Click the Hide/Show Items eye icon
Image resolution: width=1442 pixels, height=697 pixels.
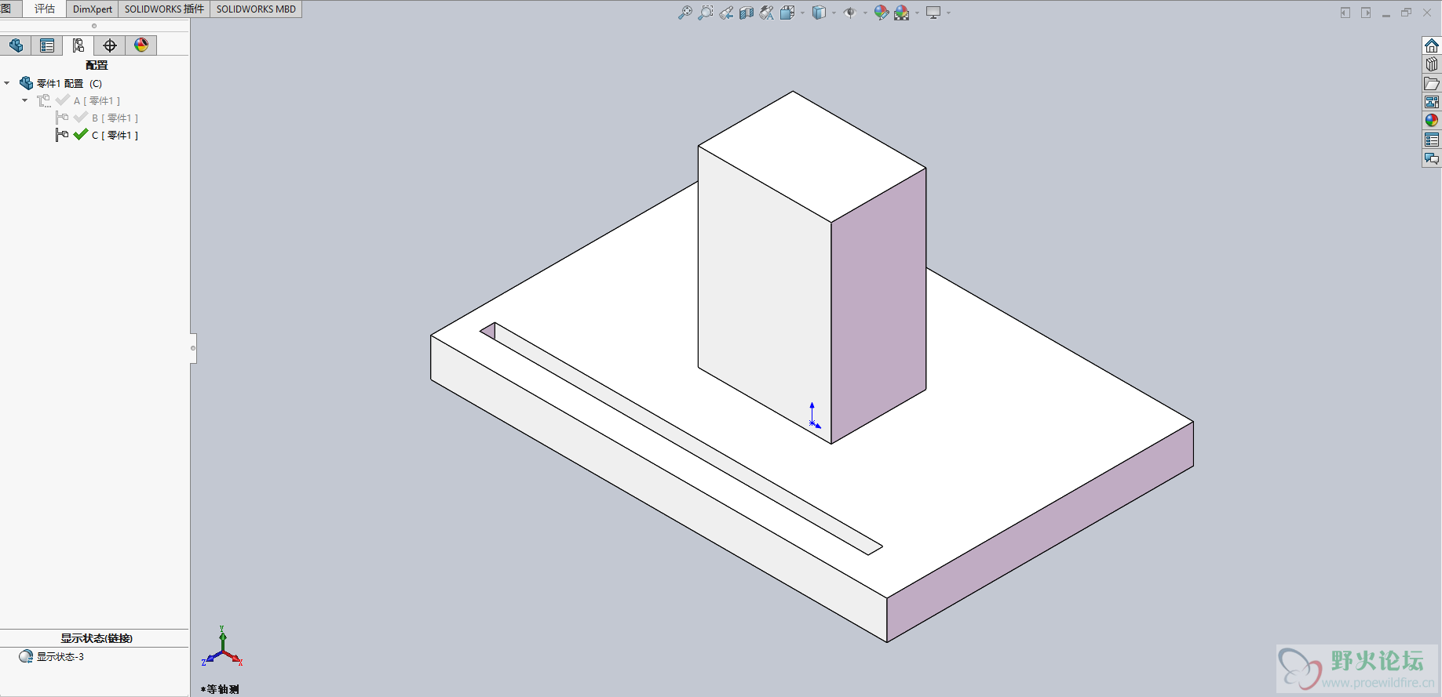point(849,13)
